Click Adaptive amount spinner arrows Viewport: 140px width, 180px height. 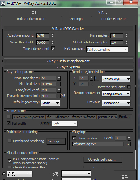(52, 36)
